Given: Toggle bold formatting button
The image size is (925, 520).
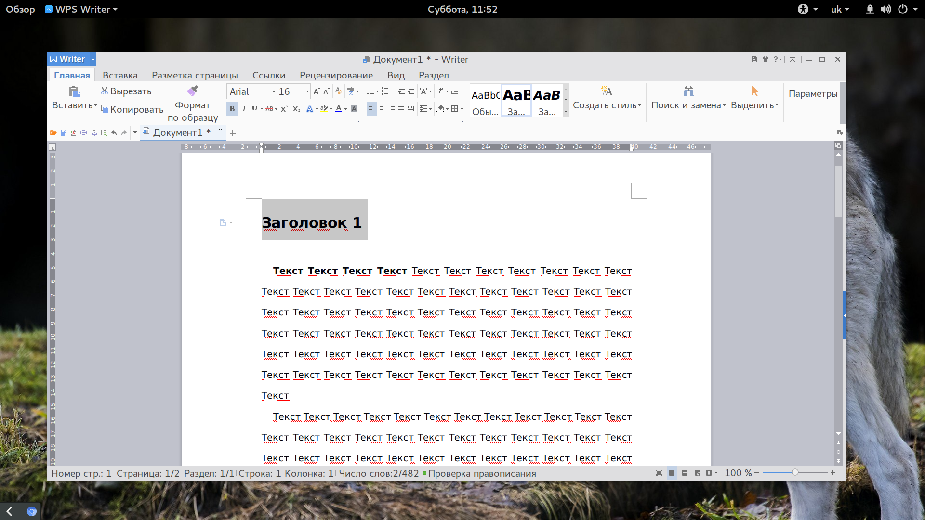Looking at the screenshot, I should (232, 109).
